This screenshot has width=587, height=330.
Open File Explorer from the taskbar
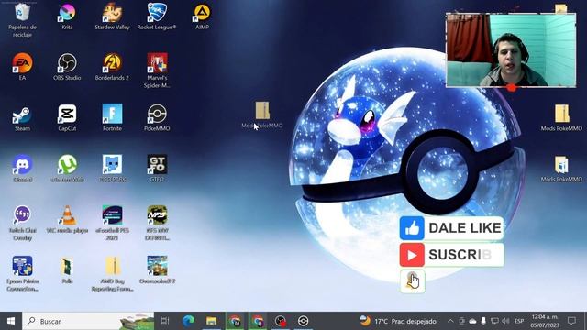212,321
